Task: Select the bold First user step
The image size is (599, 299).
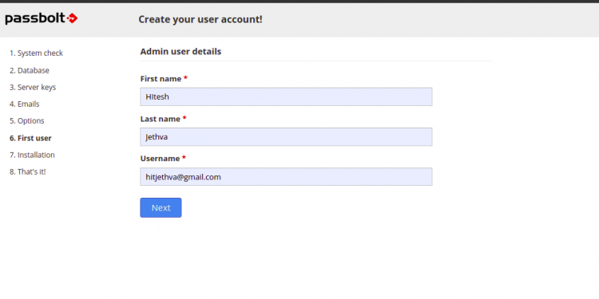Action: 30,138
